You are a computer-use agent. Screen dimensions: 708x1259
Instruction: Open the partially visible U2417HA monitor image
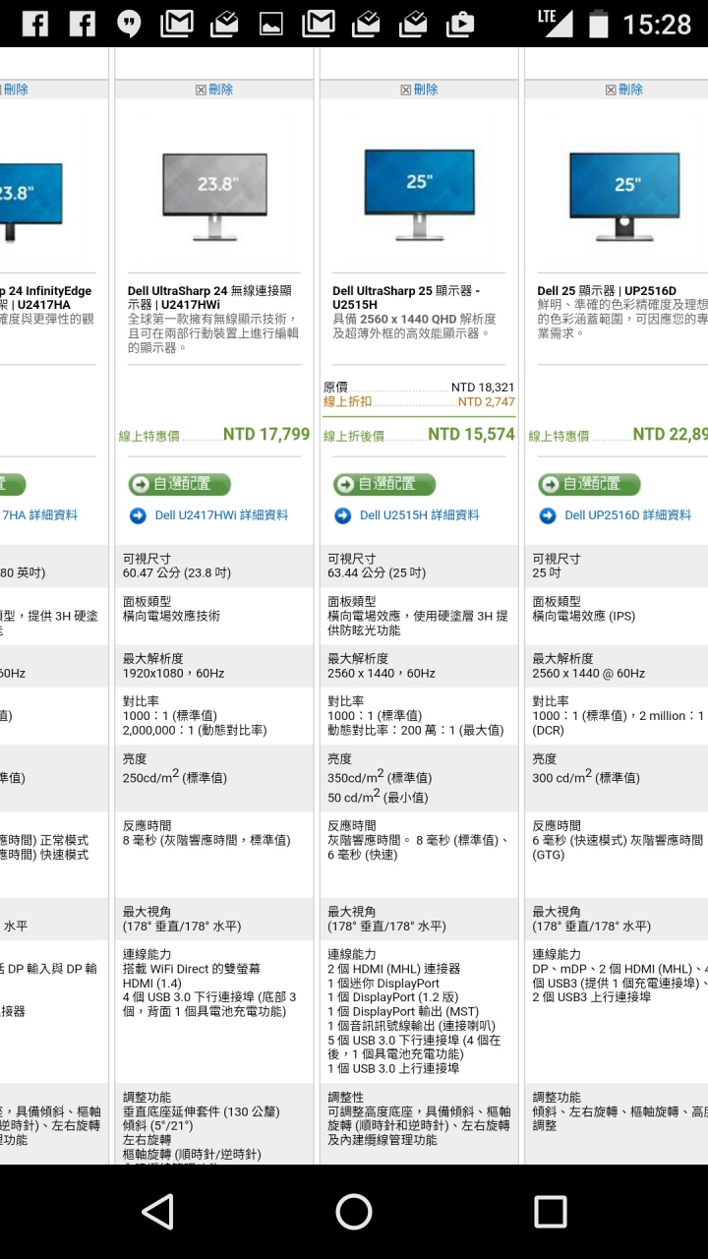click(31, 202)
